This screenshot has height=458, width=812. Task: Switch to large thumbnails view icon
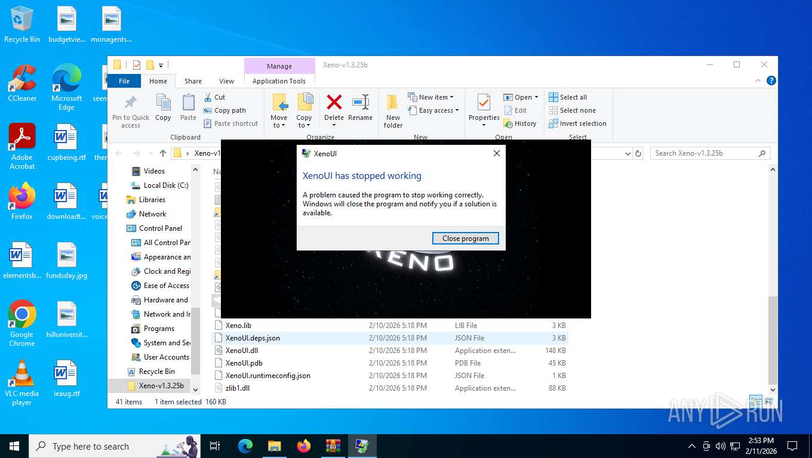point(769,401)
